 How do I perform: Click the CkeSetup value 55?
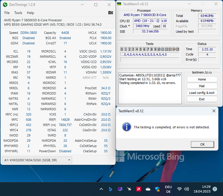(x=106, y=151)
